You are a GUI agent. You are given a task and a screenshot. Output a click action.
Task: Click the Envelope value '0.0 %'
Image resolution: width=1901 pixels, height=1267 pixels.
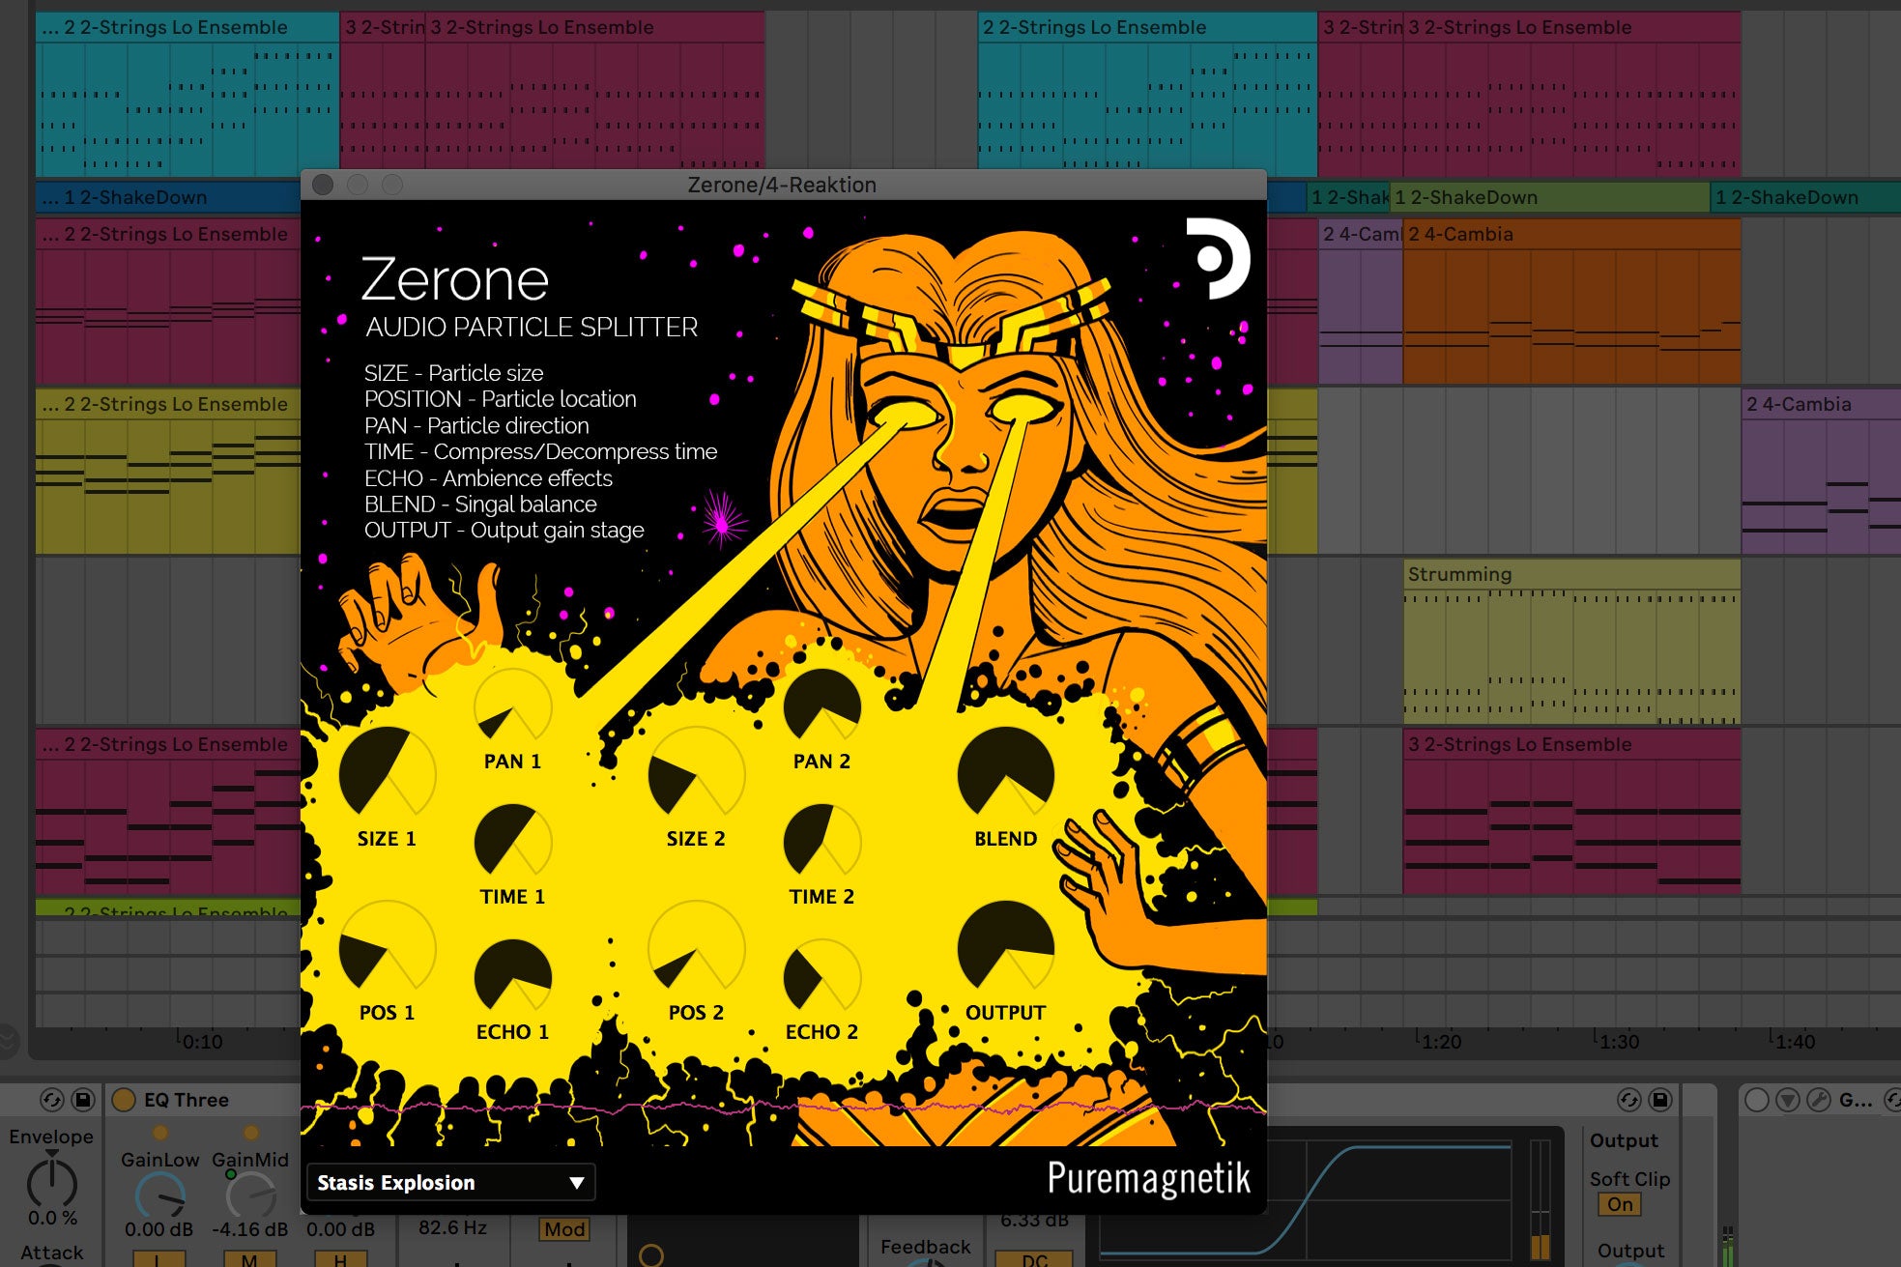click(x=52, y=1218)
